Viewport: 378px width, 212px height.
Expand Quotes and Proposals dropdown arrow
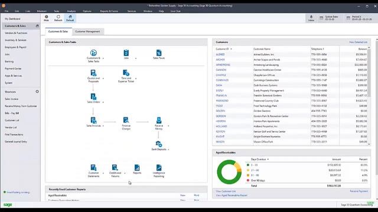click(103, 78)
